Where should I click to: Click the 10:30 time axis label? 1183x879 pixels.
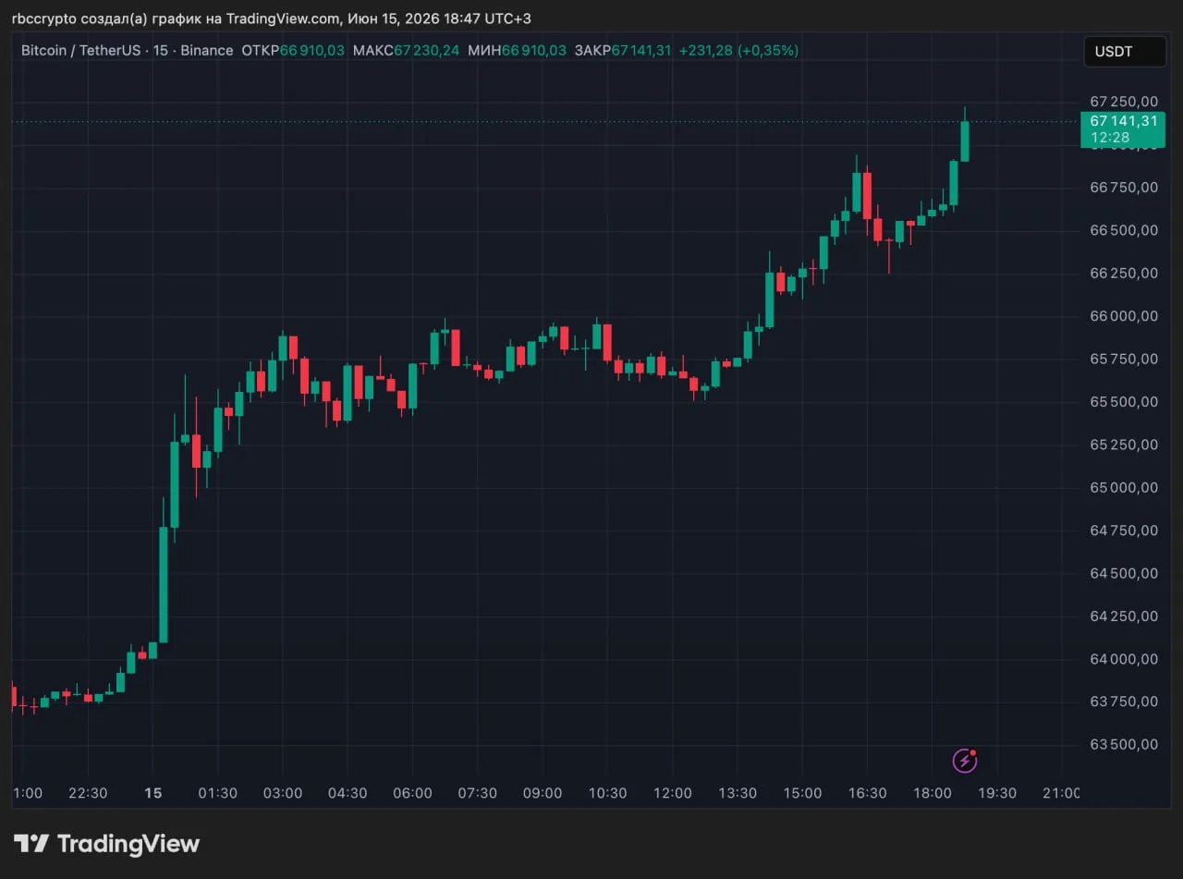coord(607,793)
